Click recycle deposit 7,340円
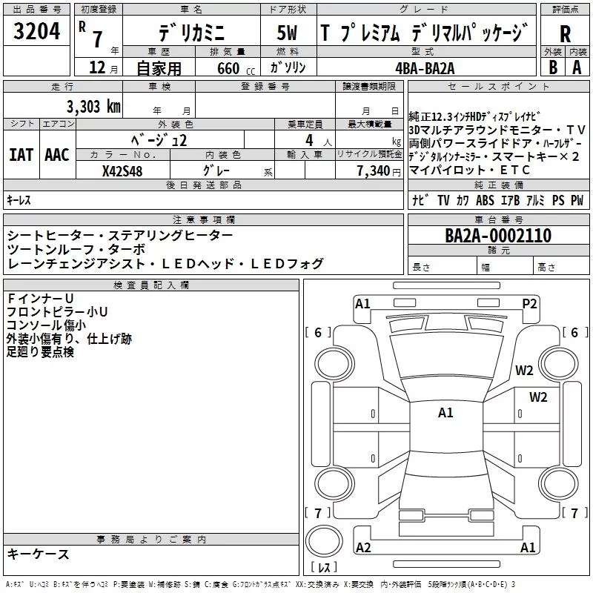Image resolution: width=593 pixels, height=593 pixels. click(379, 171)
